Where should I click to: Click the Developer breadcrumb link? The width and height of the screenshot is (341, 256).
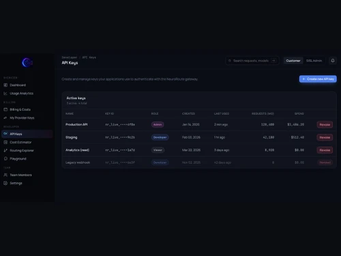click(x=70, y=57)
